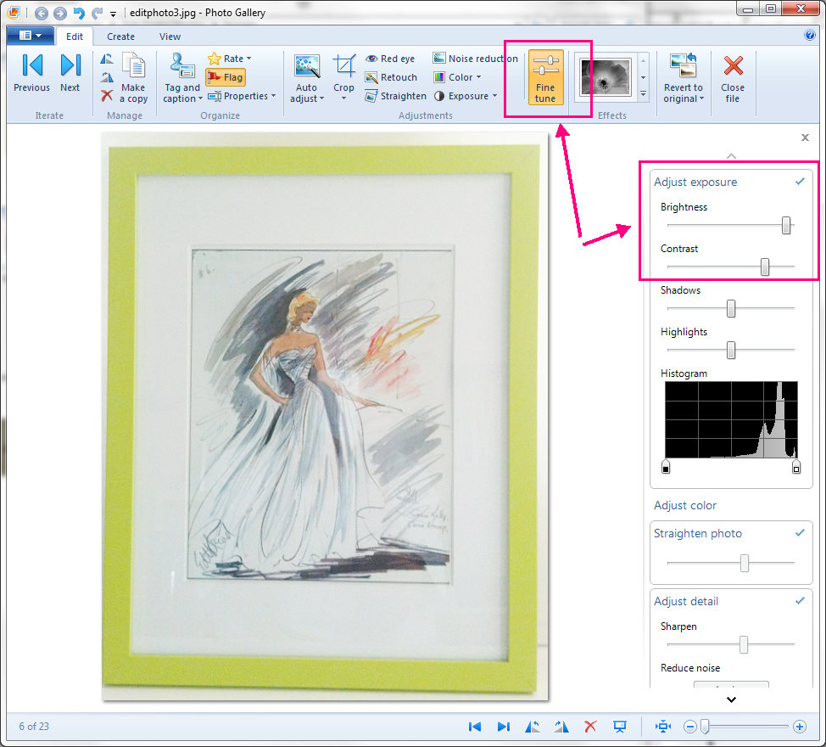Open Tag and caption tool
Image resolution: width=826 pixels, height=747 pixels.
182,77
